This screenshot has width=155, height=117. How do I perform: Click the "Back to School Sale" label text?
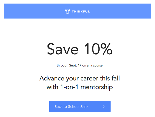pyautogui.click(x=71, y=107)
